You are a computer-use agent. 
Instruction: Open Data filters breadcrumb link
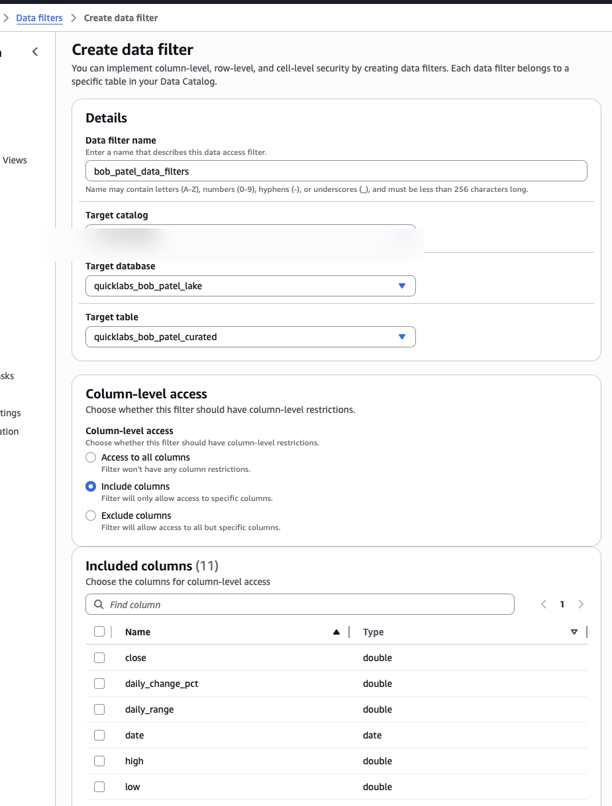39,18
